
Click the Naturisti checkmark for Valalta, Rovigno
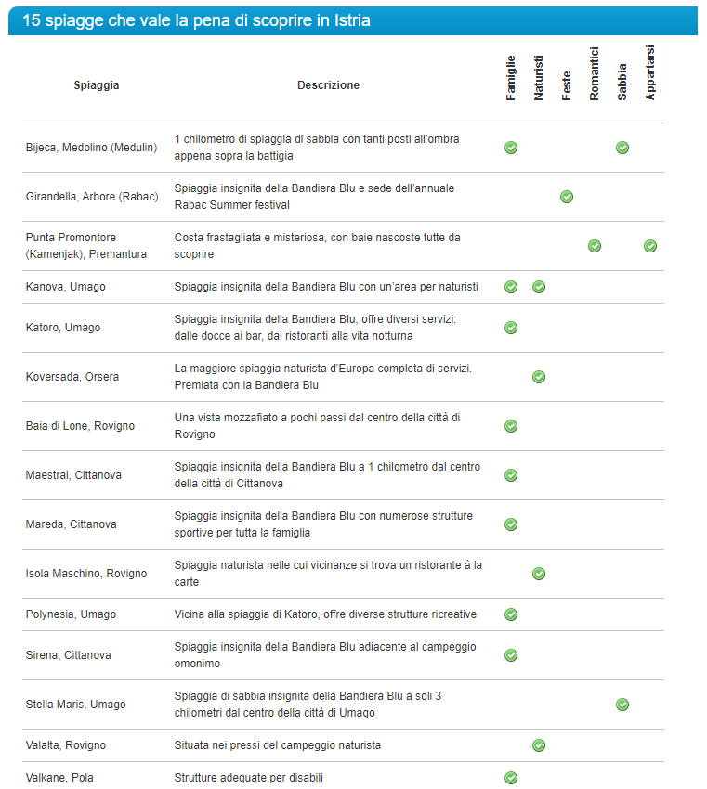pos(539,745)
